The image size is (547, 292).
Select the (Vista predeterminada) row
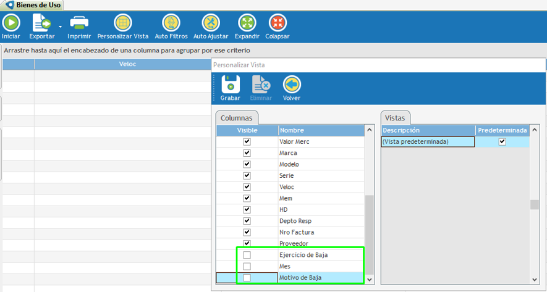tap(456, 142)
